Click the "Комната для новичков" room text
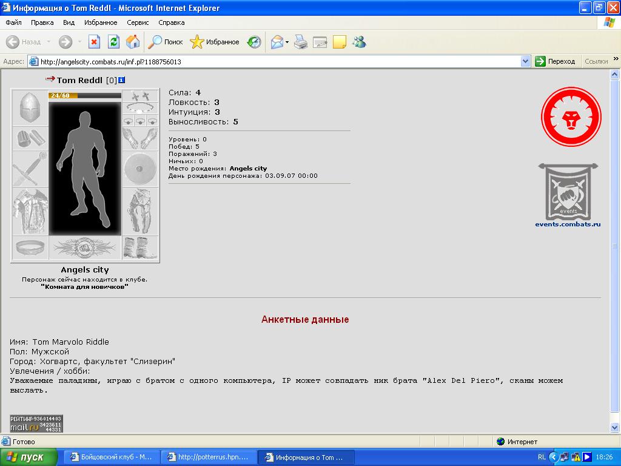Screen dimensions: 621x466 click(x=85, y=286)
